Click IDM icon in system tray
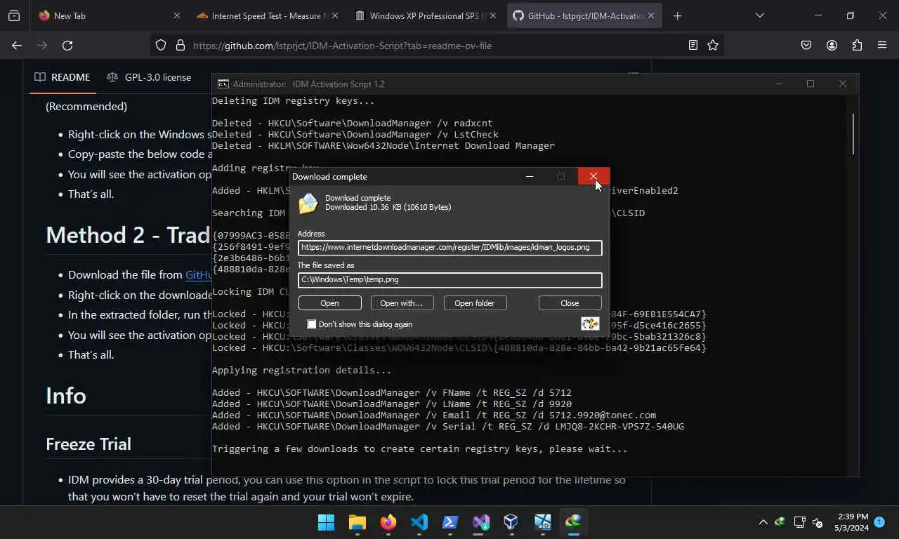The image size is (899, 539). (x=780, y=522)
